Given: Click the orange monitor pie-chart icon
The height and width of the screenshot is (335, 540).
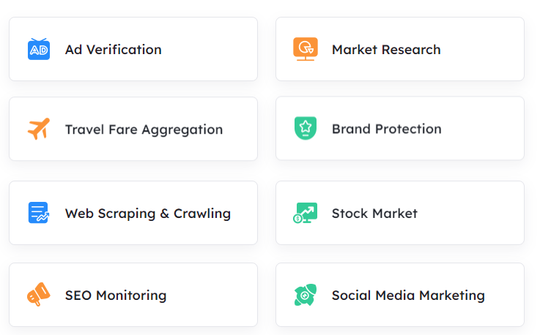Looking at the screenshot, I should tap(306, 49).
